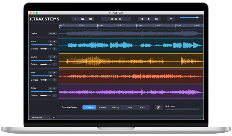
Task: Select the Bass separation option
Action: pos(142,107)
